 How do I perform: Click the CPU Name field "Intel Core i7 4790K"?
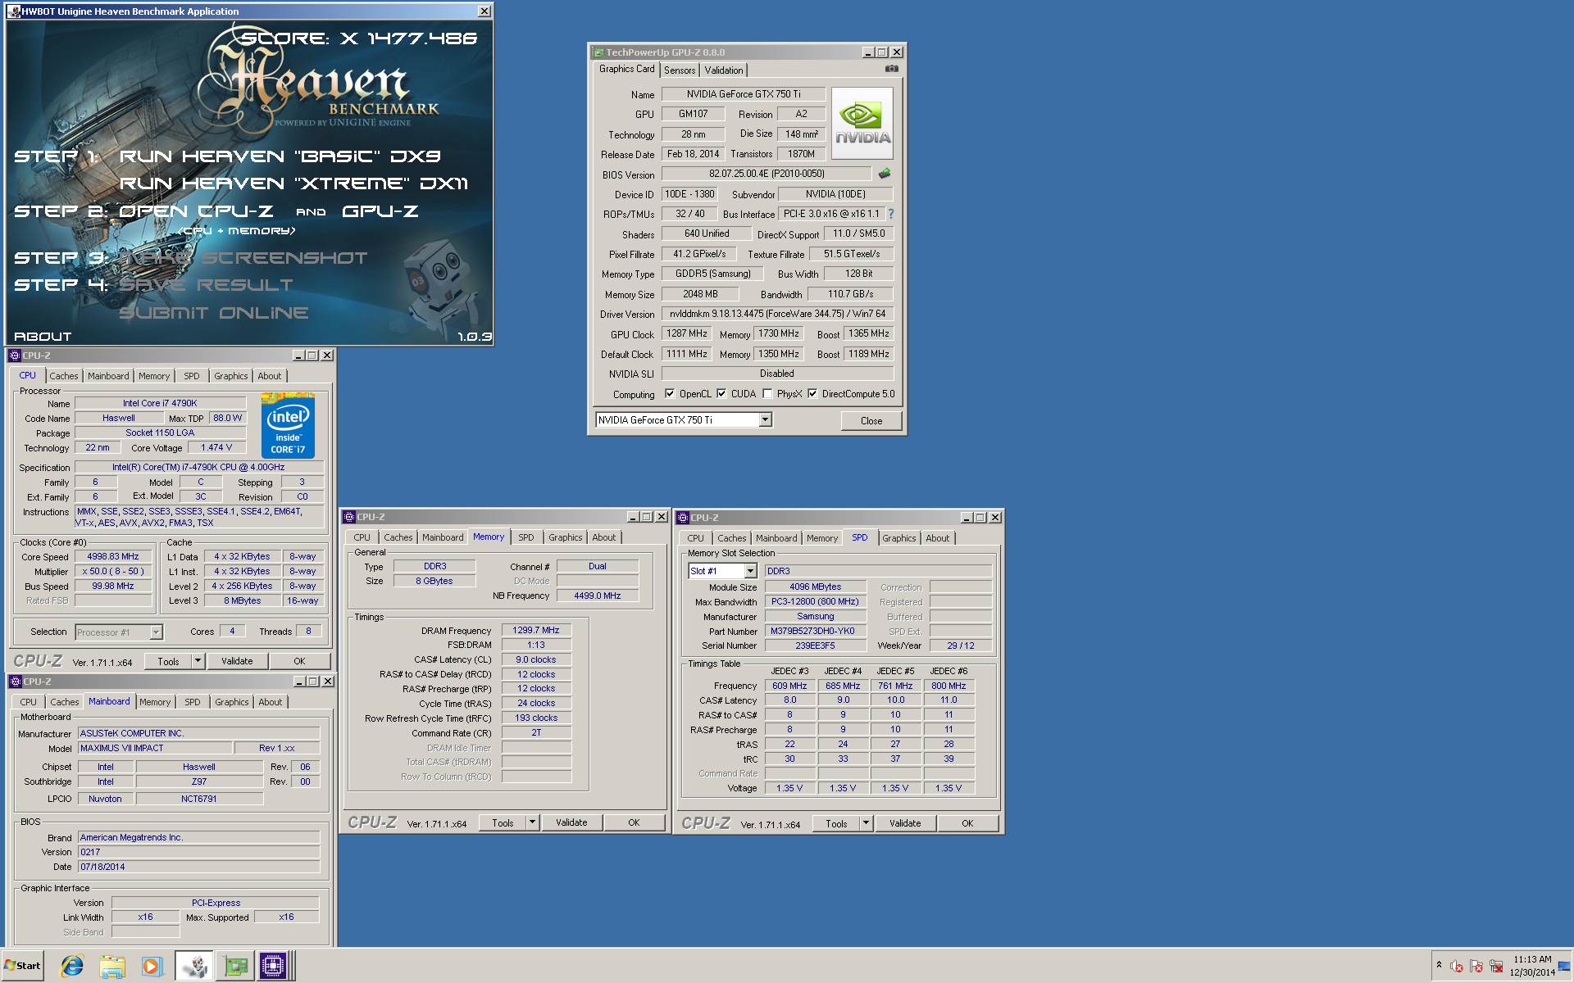[x=161, y=403]
